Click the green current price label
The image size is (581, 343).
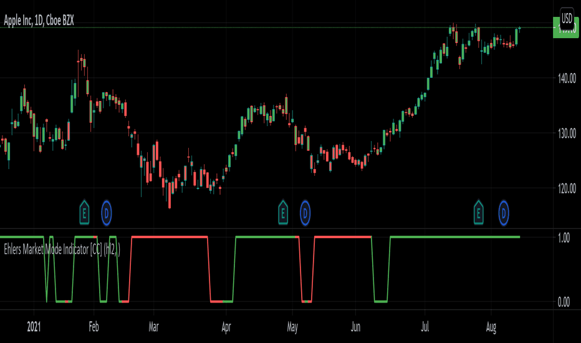click(x=565, y=28)
